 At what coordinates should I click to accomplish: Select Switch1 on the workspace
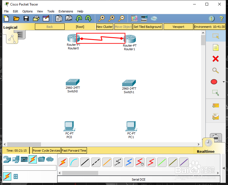[x=129, y=83]
